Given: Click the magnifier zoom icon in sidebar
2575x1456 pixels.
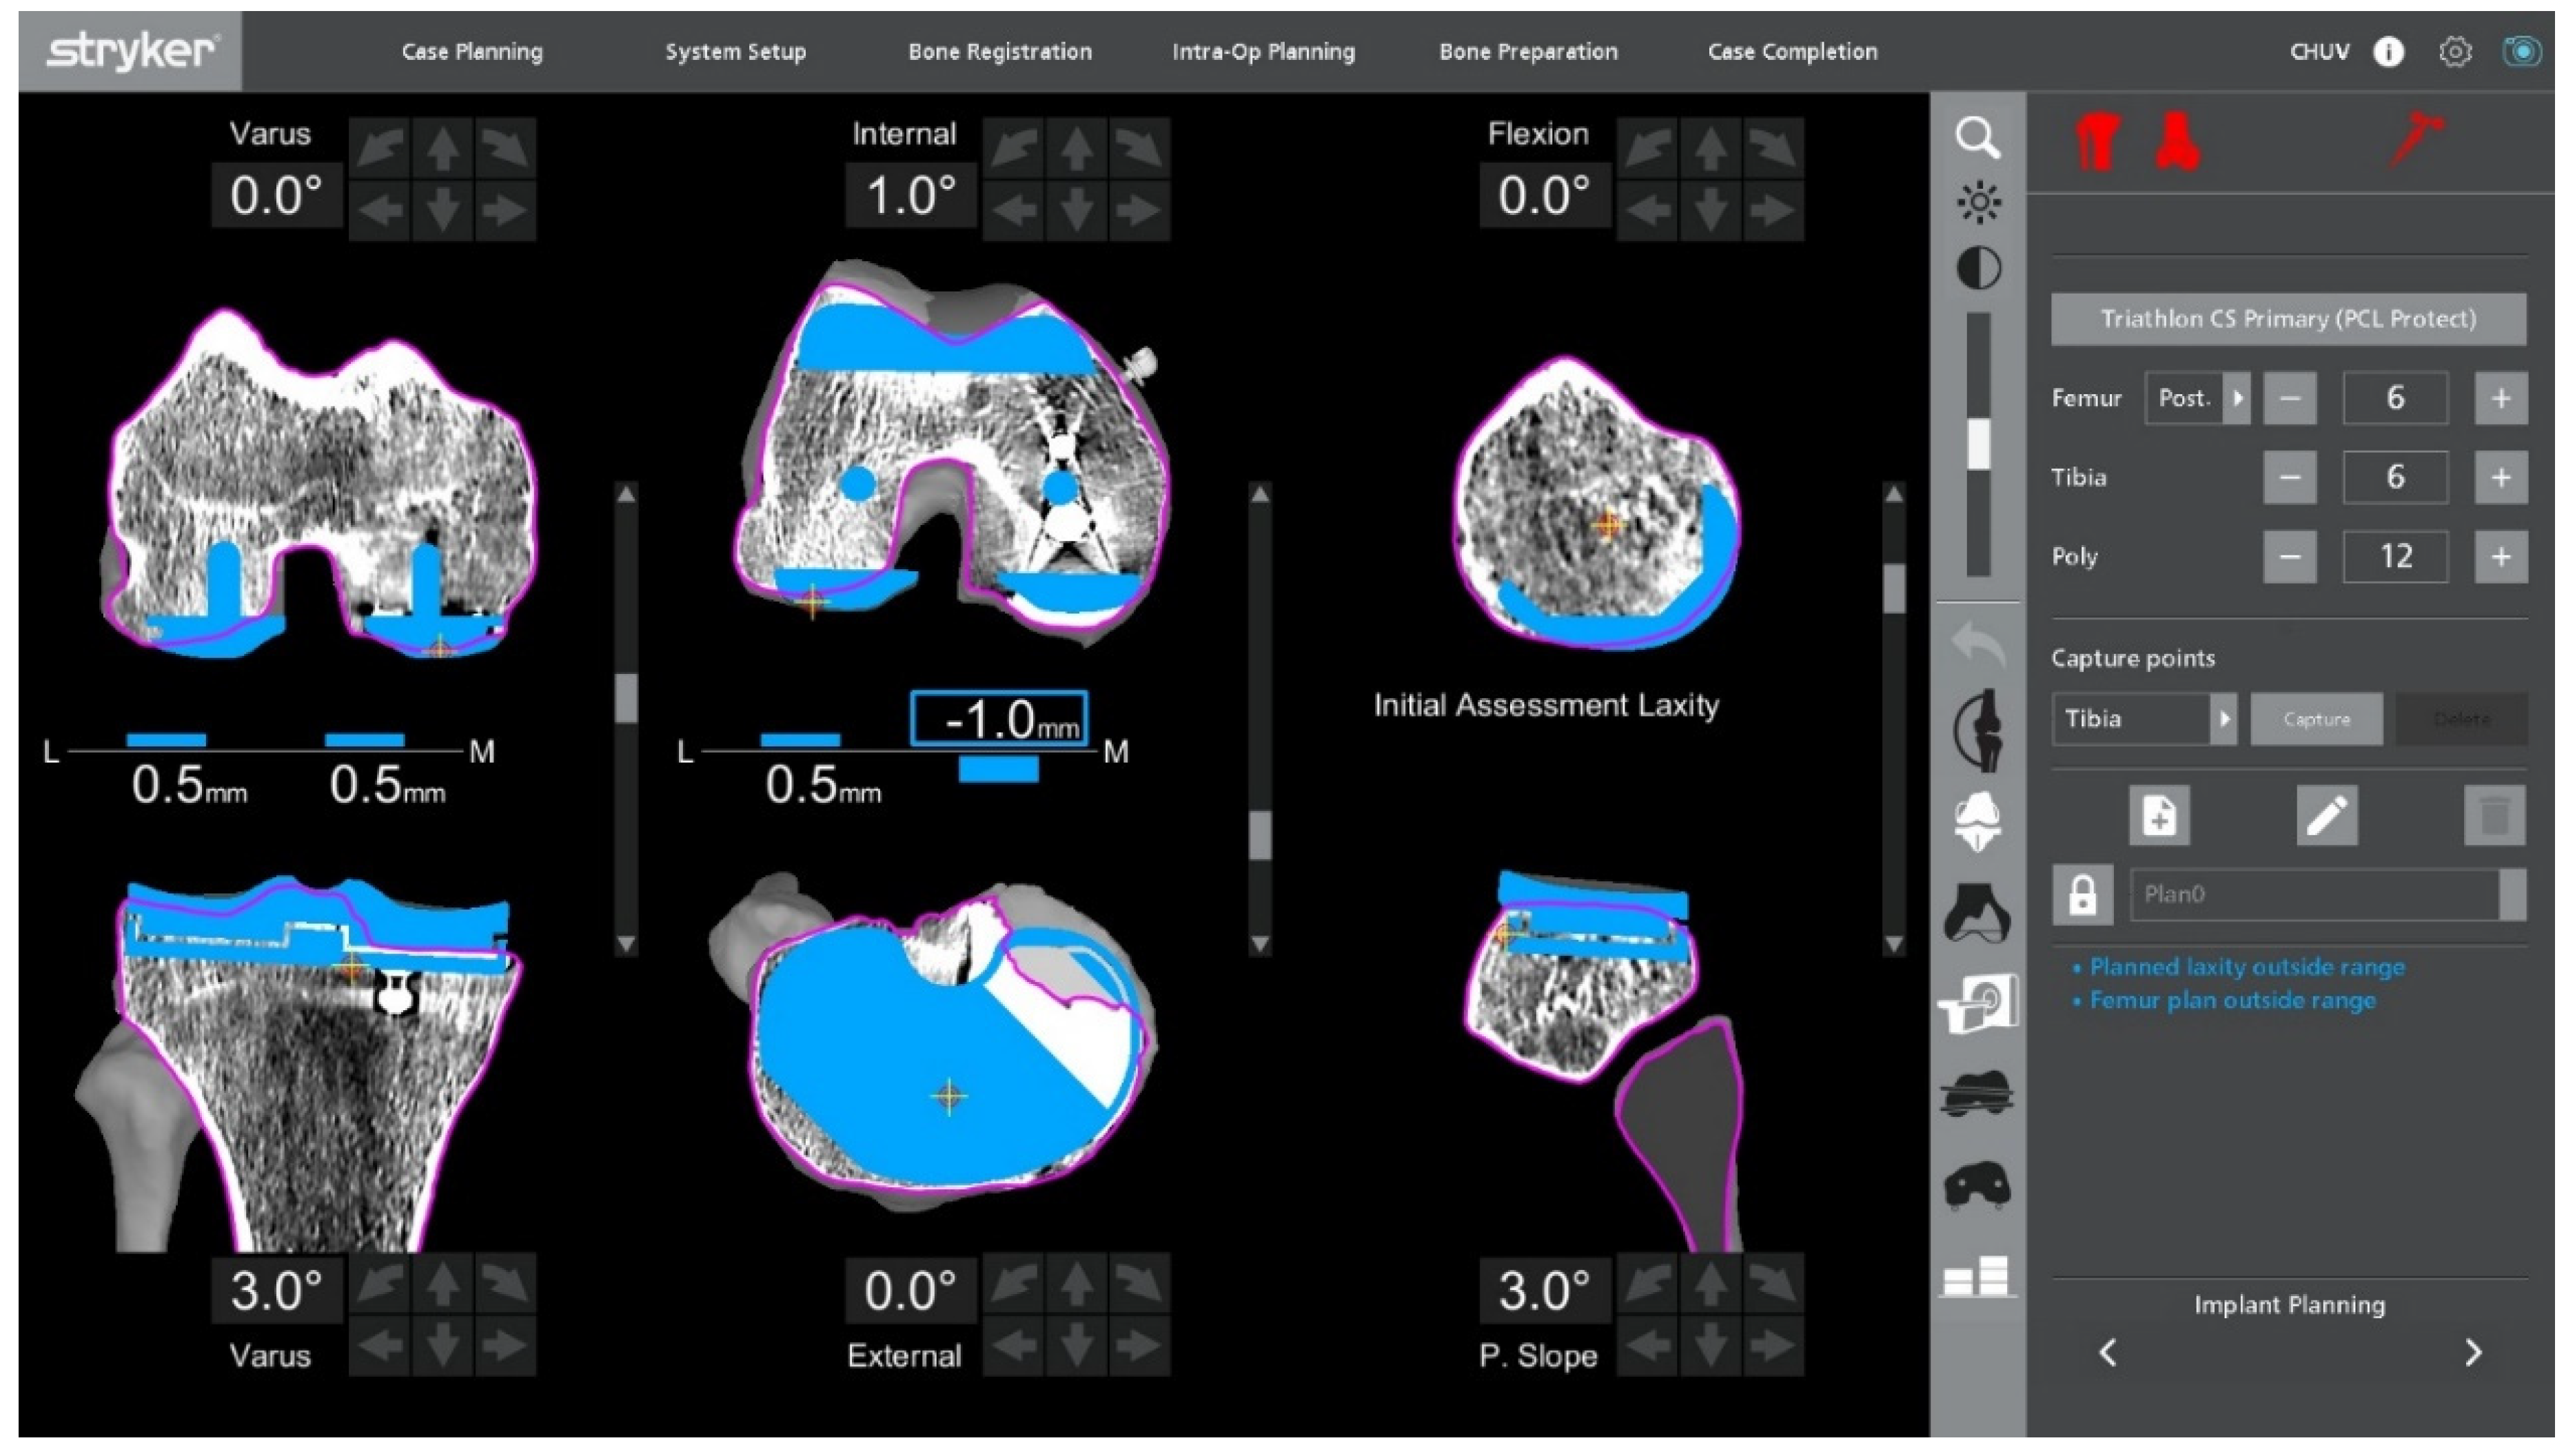Looking at the screenshot, I should click(1977, 138).
